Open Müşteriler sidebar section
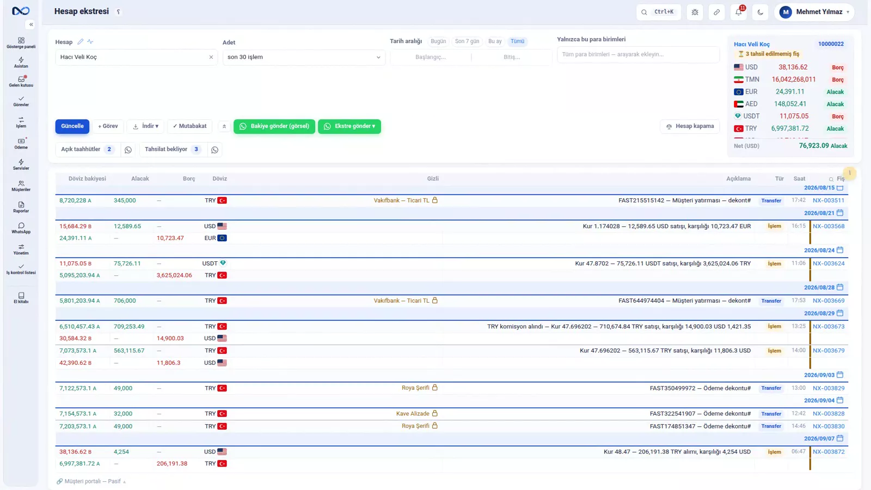Screen dimensions: 871x490 pos(21,186)
